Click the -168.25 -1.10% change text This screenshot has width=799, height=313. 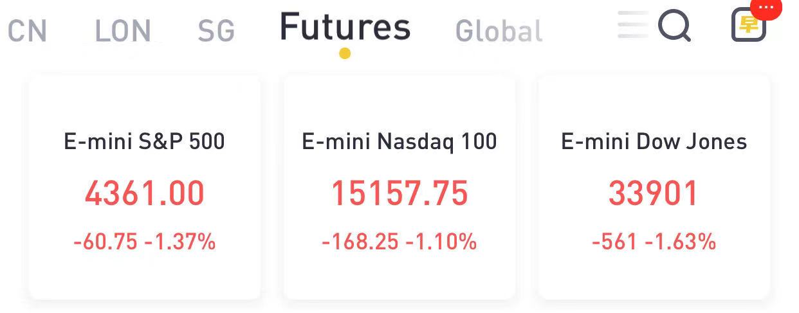(399, 242)
